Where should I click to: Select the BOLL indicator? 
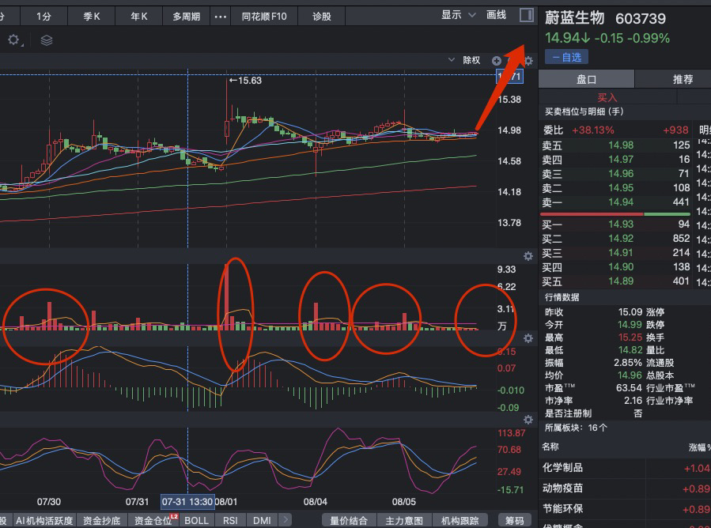click(x=196, y=520)
